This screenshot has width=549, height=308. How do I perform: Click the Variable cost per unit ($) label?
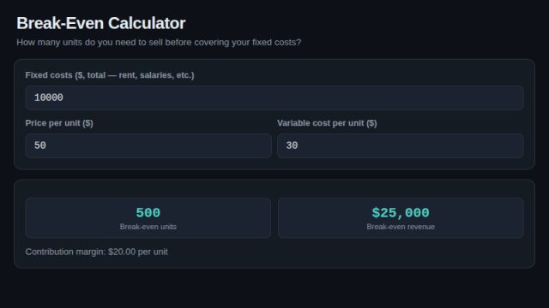coord(327,123)
